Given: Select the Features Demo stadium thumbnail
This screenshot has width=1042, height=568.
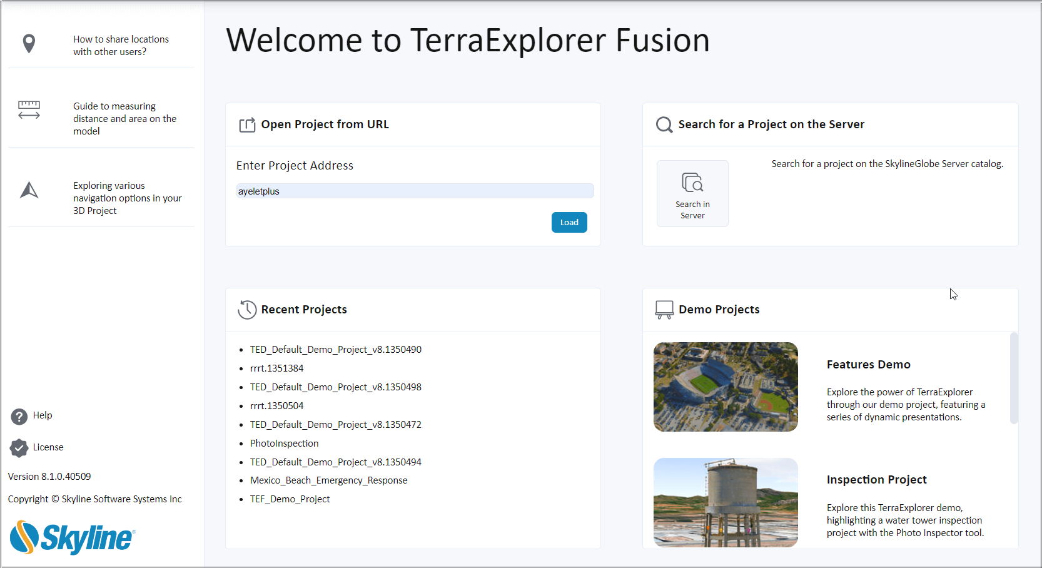Looking at the screenshot, I should [x=726, y=387].
